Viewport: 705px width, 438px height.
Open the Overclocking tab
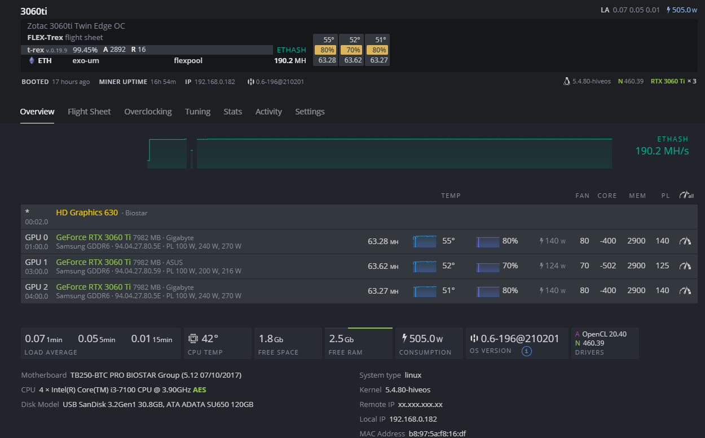click(x=148, y=112)
